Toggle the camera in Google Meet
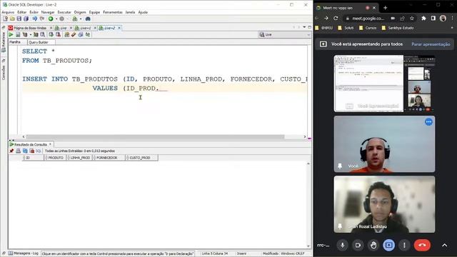This screenshot has height=257, width=457. point(358,246)
